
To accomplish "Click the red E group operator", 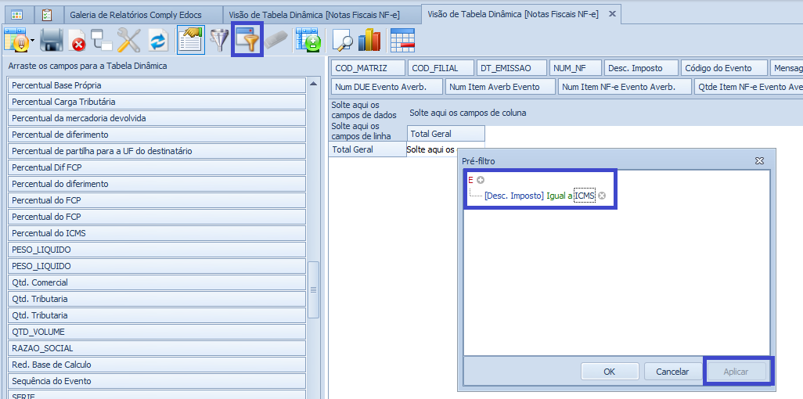I will tap(470, 180).
